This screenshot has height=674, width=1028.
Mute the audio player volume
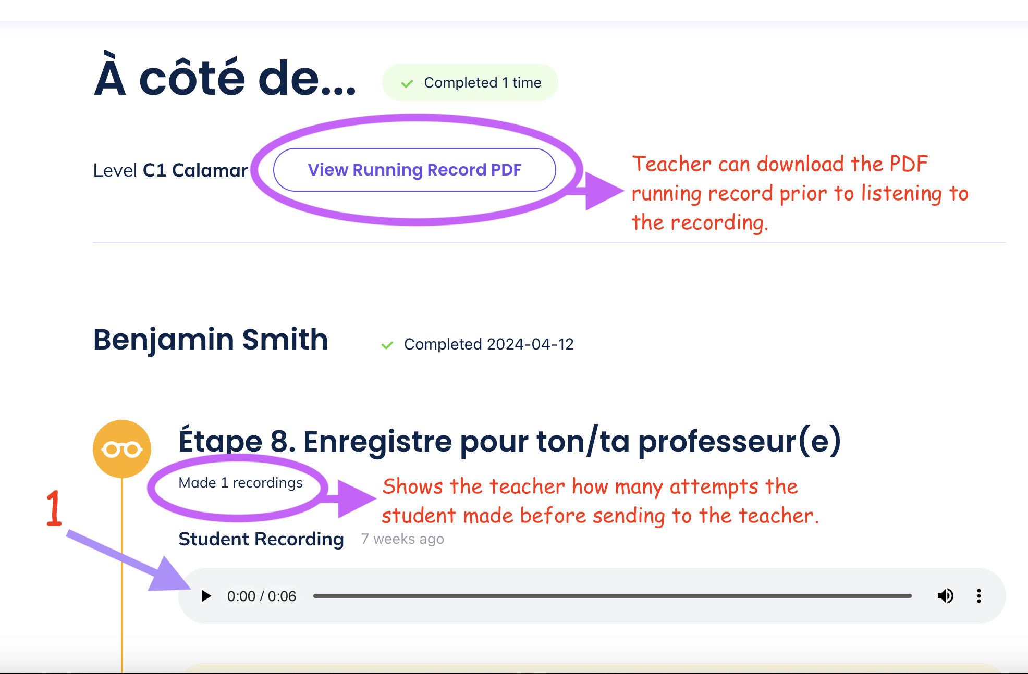(945, 596)
